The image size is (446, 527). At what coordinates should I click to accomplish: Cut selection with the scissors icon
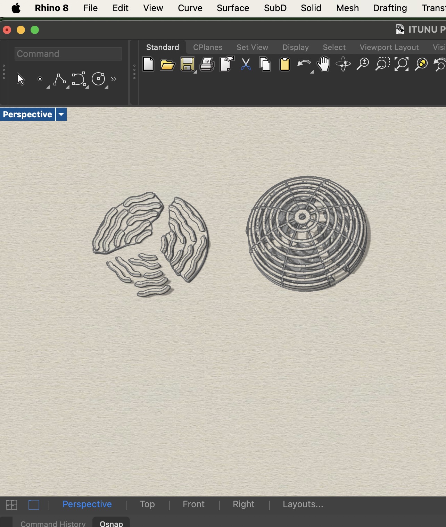click(x=246, y=64)
